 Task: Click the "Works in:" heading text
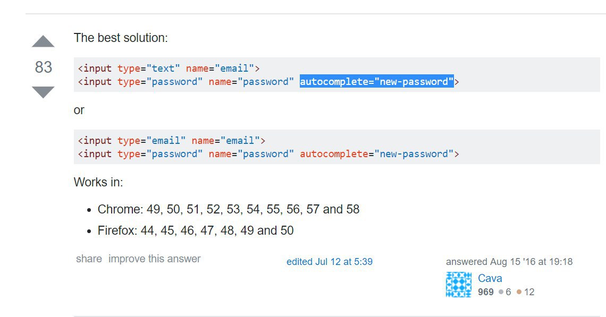[x=98, y=183]
